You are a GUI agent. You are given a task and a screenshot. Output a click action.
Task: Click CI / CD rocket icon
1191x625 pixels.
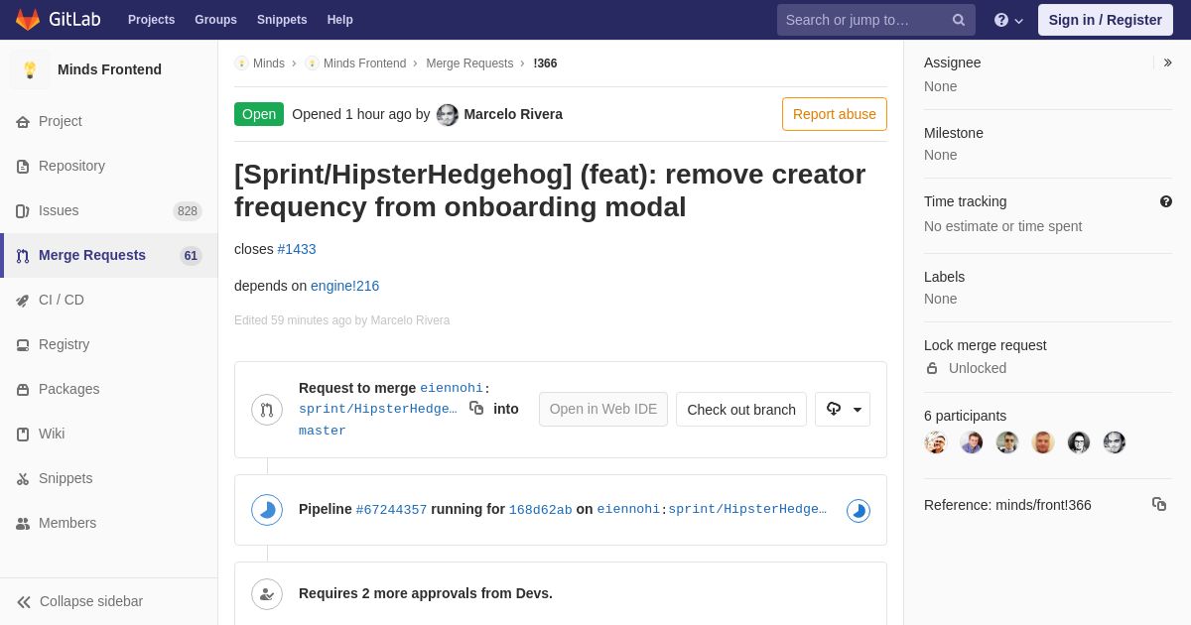click(x=23, y=301)
